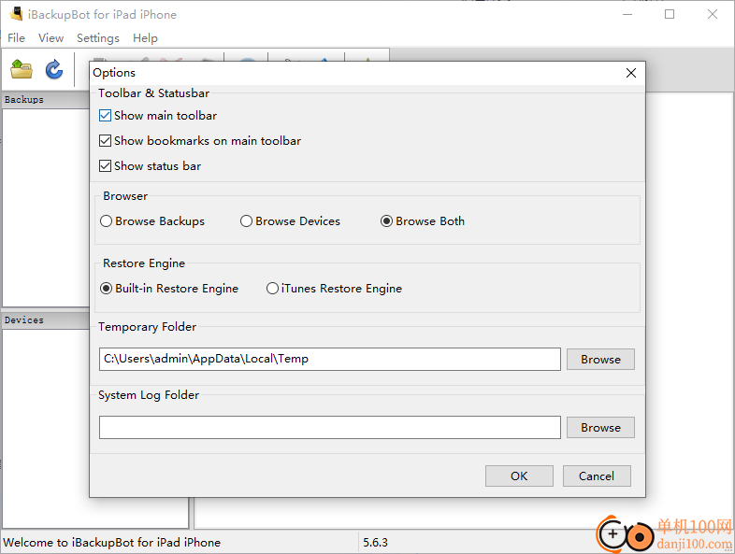Cancel the Options dialog
Screen dimensions: 735x554
click(597, 476)
